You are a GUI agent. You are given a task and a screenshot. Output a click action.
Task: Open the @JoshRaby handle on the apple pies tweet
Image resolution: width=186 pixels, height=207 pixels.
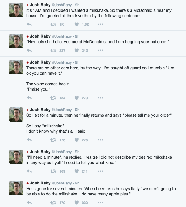click(x=62, y=183)
